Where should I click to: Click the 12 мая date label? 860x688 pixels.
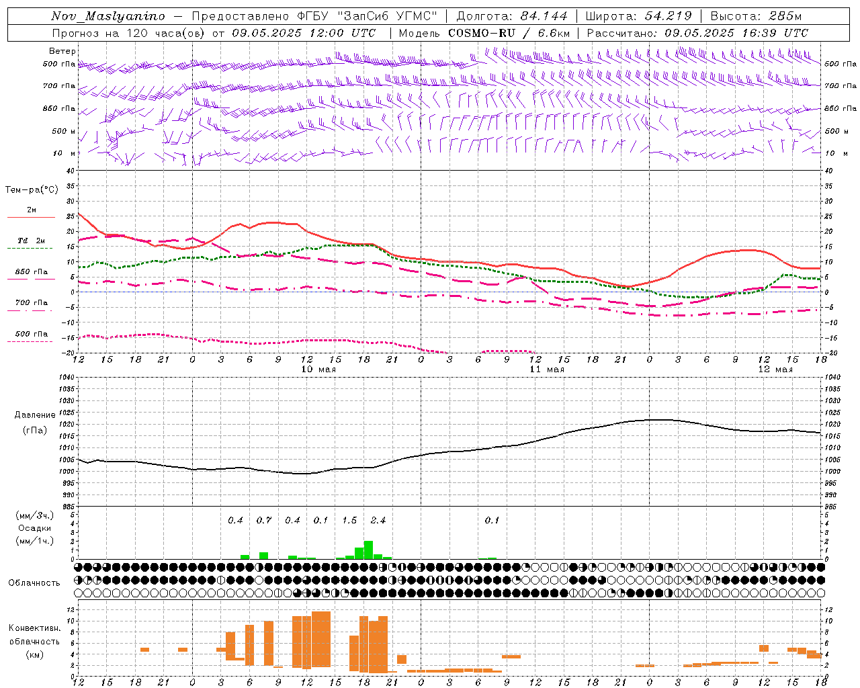click(x=775, y=370)
